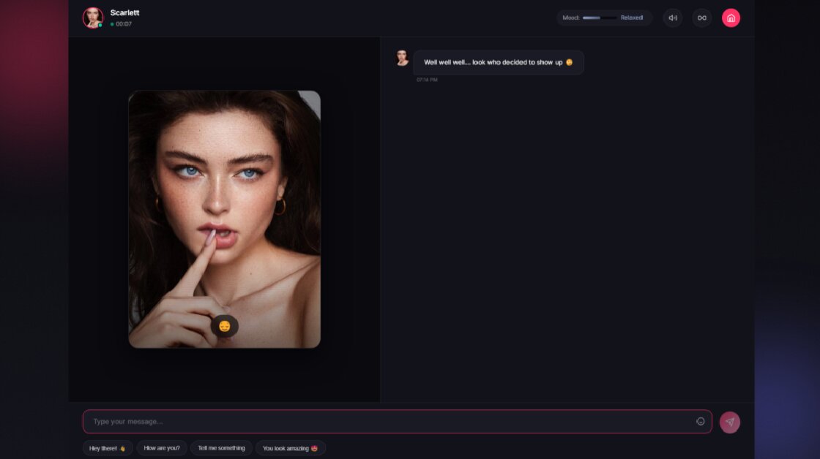
Task: Click the Mood progress bar
Action: [x=599, y=18]
